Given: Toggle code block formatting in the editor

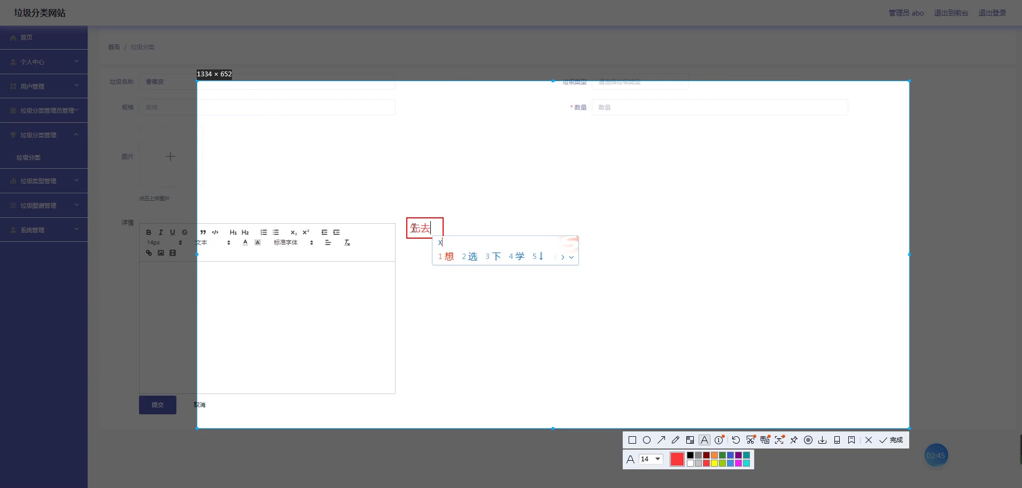Looking at the screenshot, I should coord(215,232).
